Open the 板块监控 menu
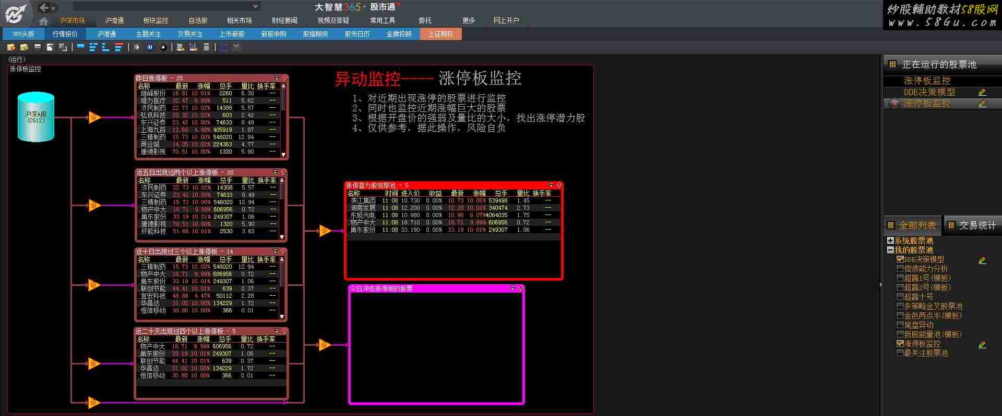The width and height of the screenshot is (1002, 416). 156,20
